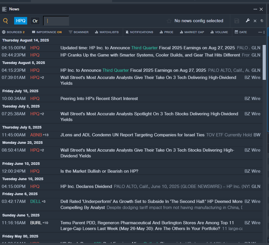Click HPQ ticker on the 02:44:23PM row
Screen dimensions: 269x245
point(35,55)
